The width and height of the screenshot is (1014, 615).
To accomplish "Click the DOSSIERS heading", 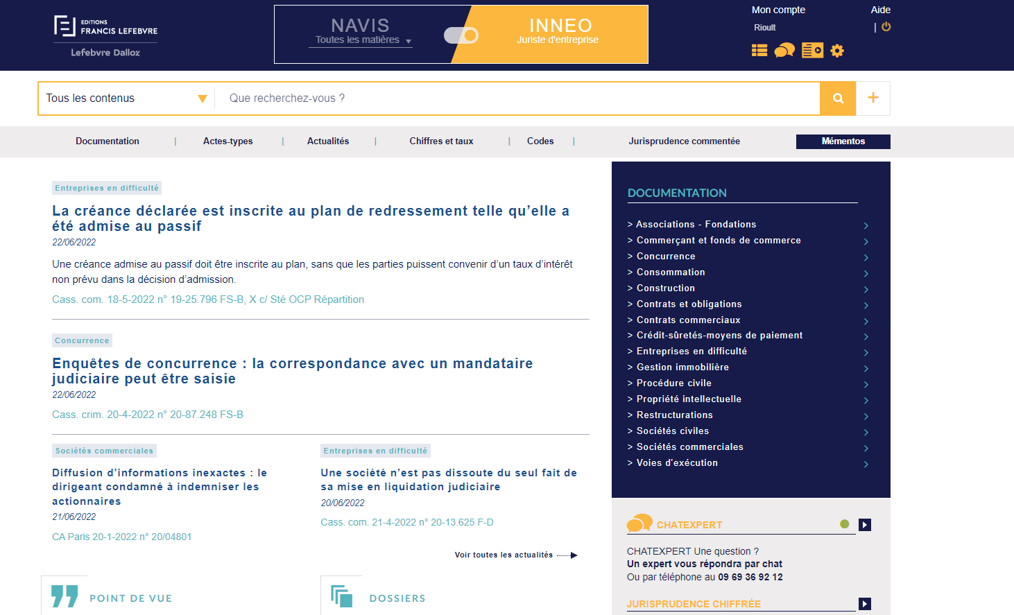I will click(397, 598).
